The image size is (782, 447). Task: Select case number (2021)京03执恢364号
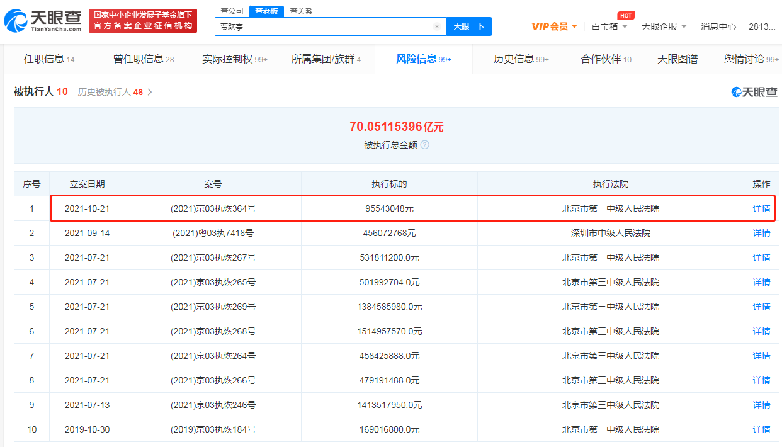213,208
